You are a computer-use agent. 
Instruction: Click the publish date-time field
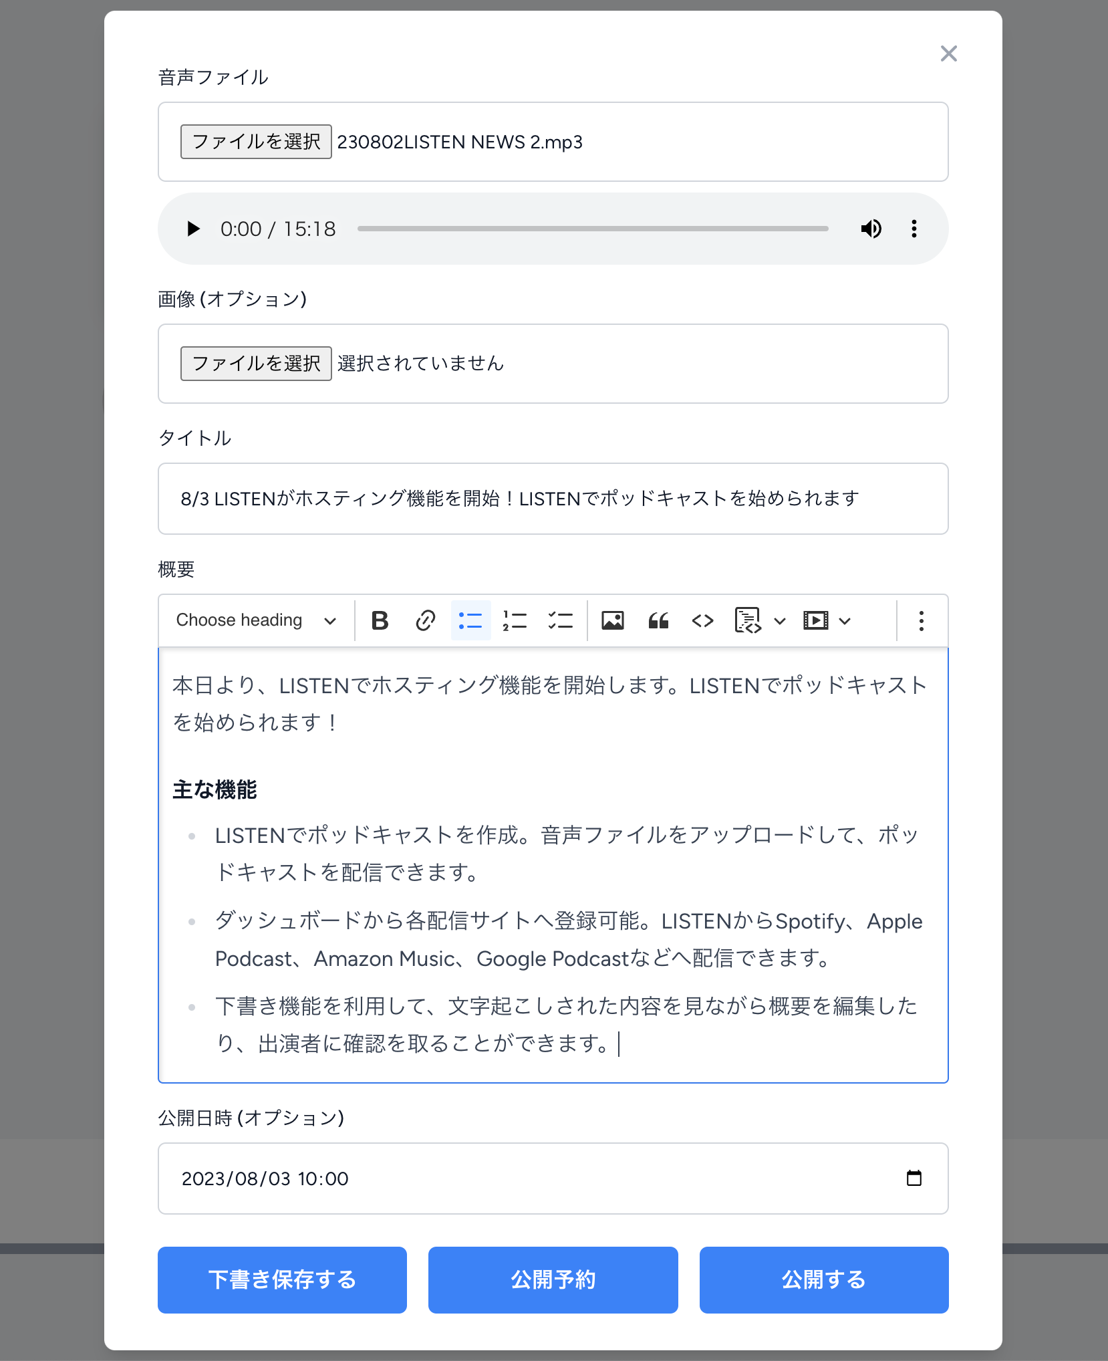pos(553,1178)
